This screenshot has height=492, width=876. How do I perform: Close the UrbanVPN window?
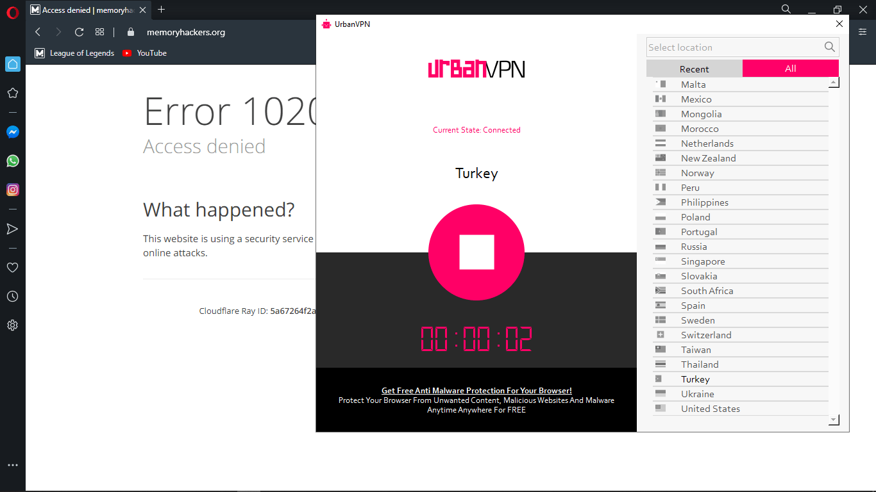tap(839, 24)
